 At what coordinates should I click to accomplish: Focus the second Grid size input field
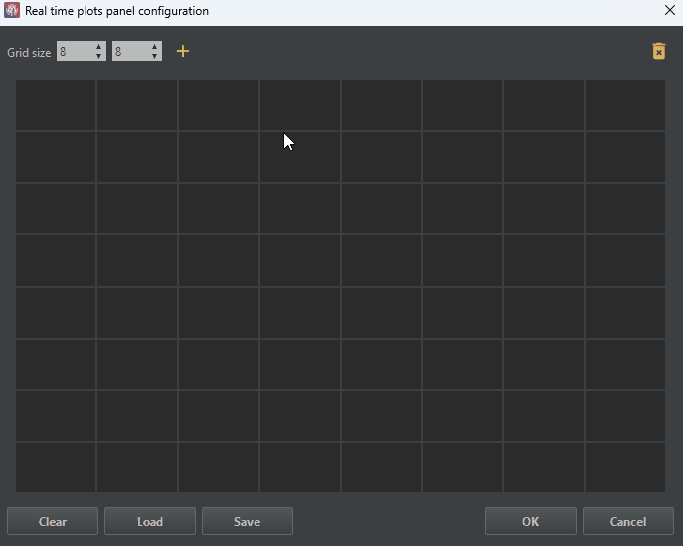pos(129,51)
